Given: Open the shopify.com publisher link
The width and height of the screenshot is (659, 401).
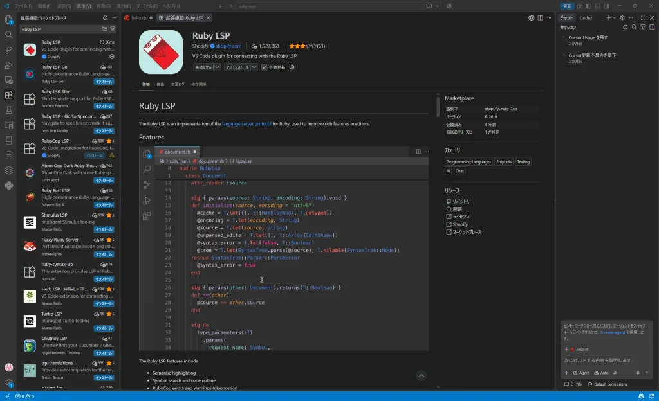Looking at the screenshot, I should coord(228,46).
